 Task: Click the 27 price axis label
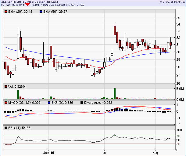coord(178,75)
